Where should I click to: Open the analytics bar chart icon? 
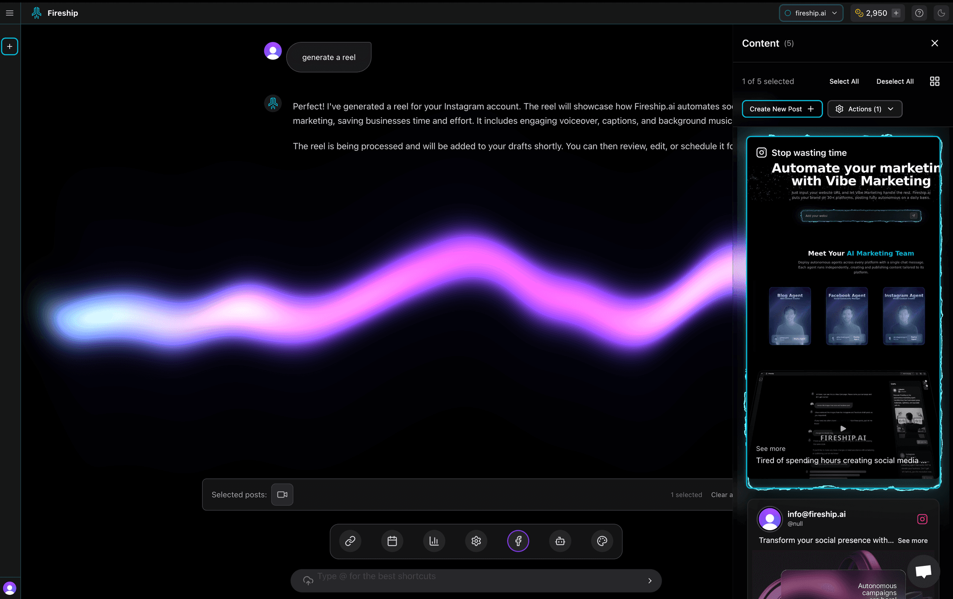(x=434, y=541)
